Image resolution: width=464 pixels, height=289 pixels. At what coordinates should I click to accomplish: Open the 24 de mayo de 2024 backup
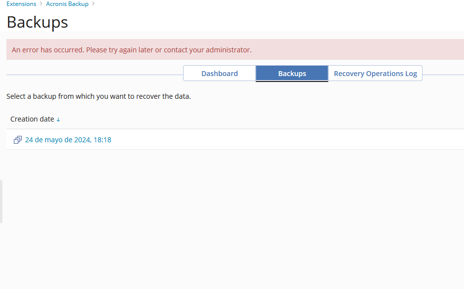(68, 140)
